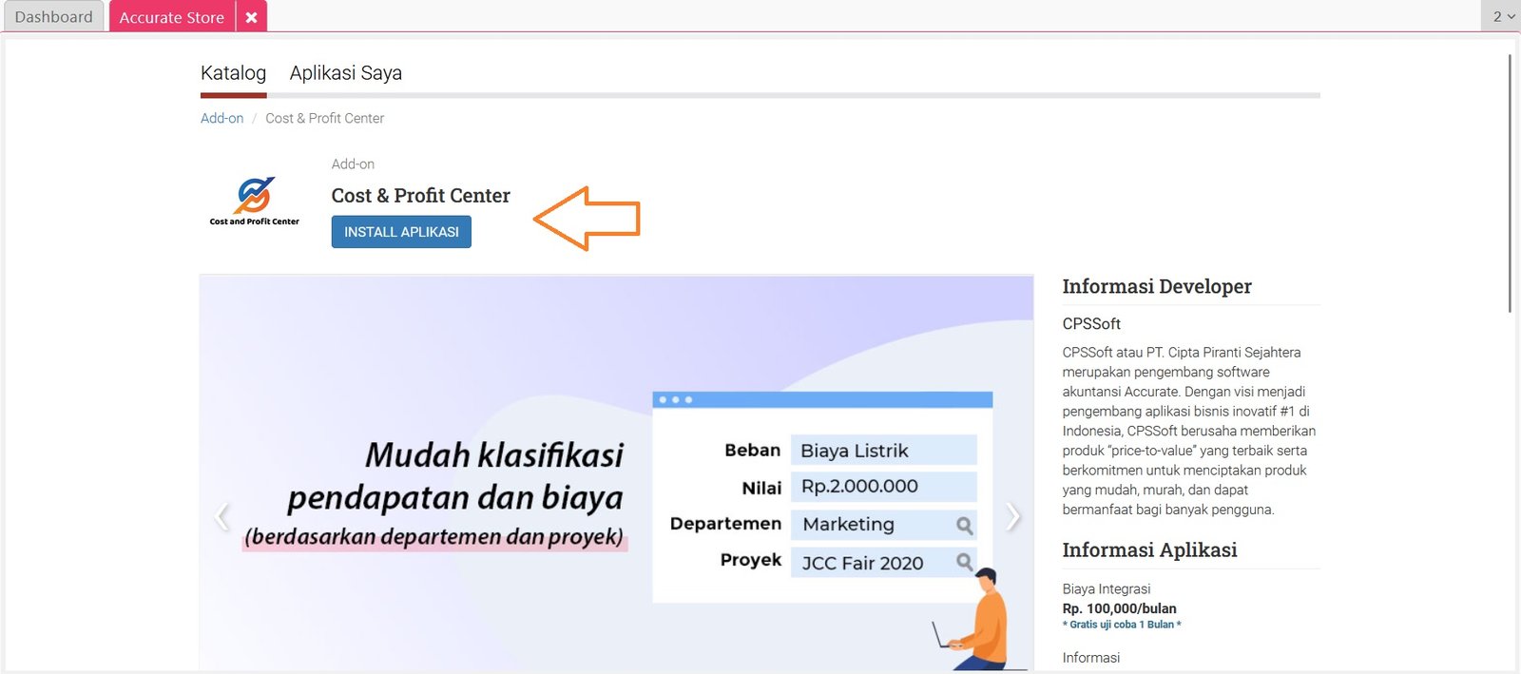
Task: Close the Accurate Store tab
Action: (251, 17)
